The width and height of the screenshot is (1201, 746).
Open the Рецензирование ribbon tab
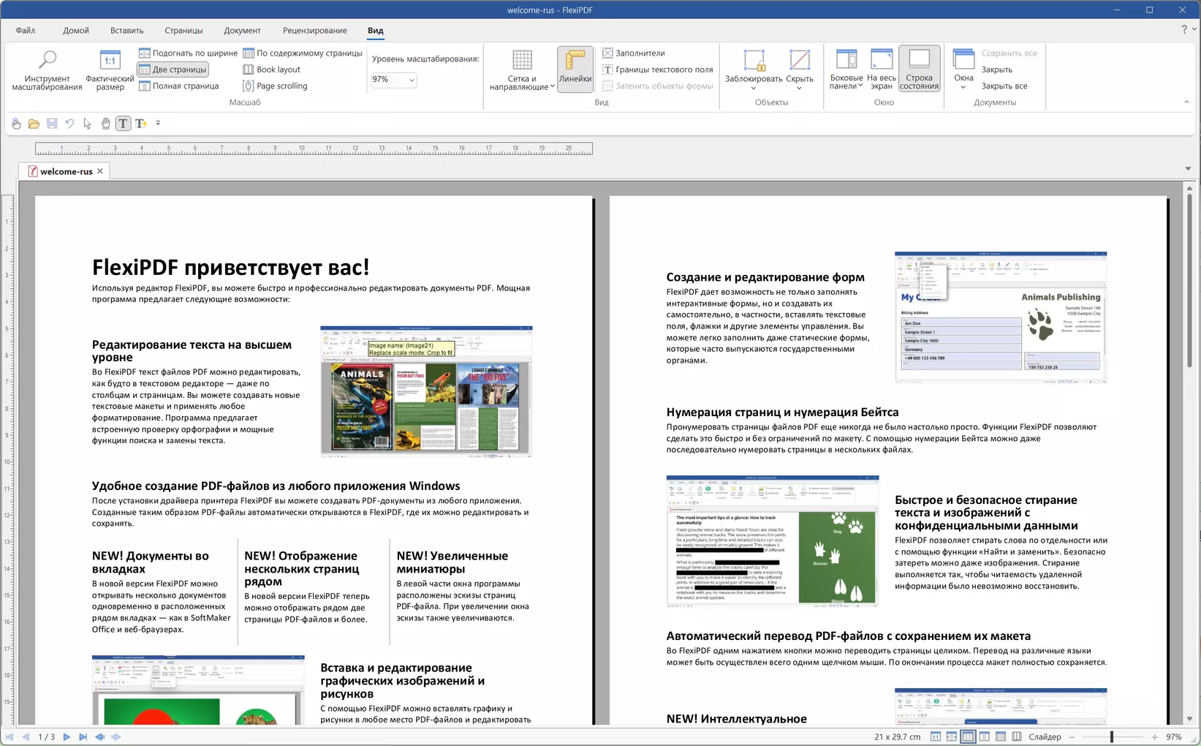tap(314, 31)
